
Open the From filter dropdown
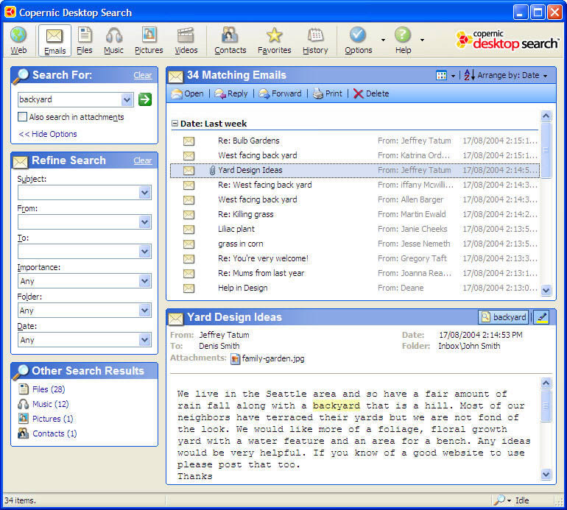[x=144, y=222]
